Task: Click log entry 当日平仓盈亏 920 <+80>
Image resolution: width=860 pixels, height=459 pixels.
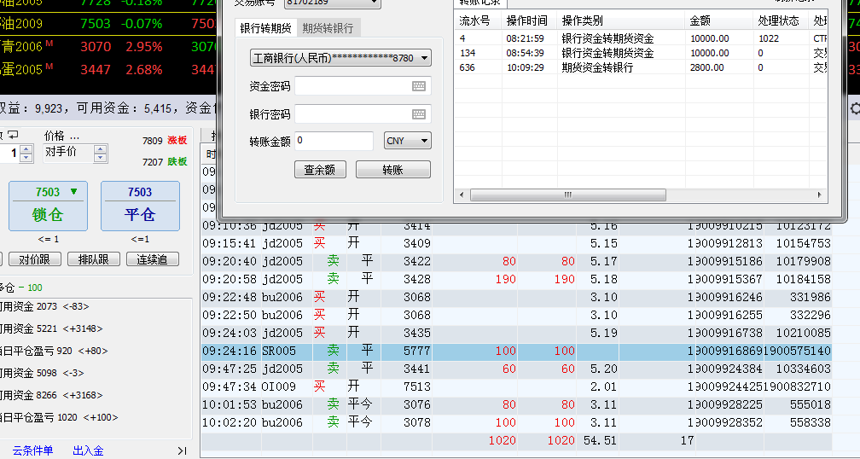Action: pos(55,351)
